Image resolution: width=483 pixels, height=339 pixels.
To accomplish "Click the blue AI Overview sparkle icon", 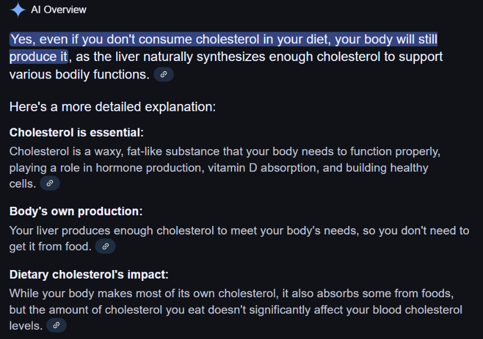I will coord(18,10).
